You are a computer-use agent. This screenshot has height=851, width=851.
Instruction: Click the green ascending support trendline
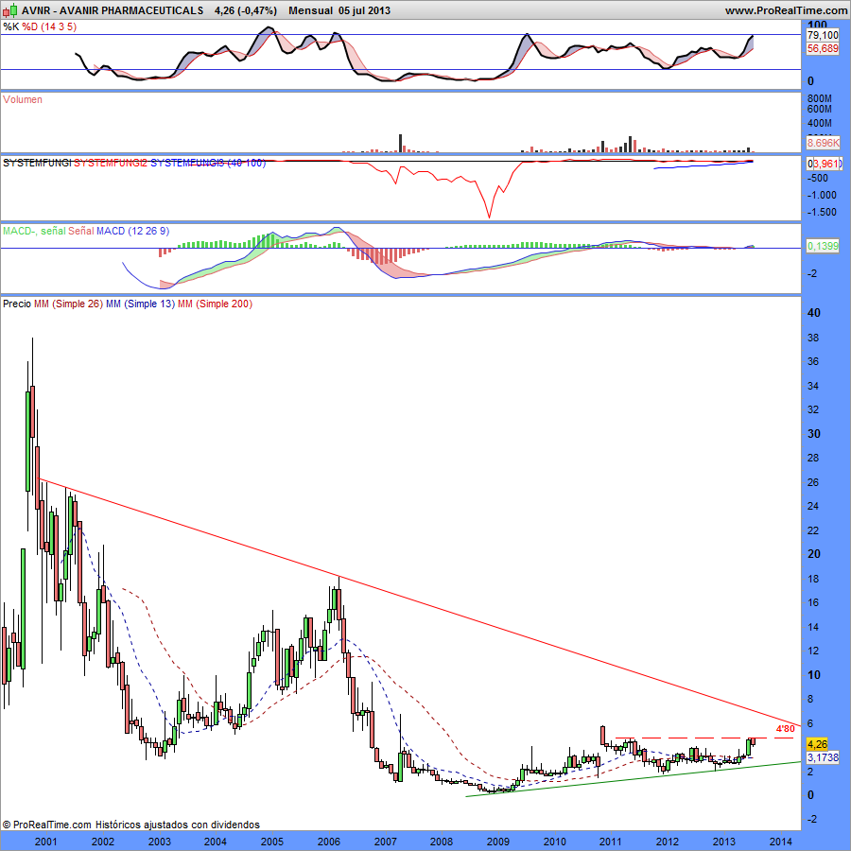click(x=633, y=779)
